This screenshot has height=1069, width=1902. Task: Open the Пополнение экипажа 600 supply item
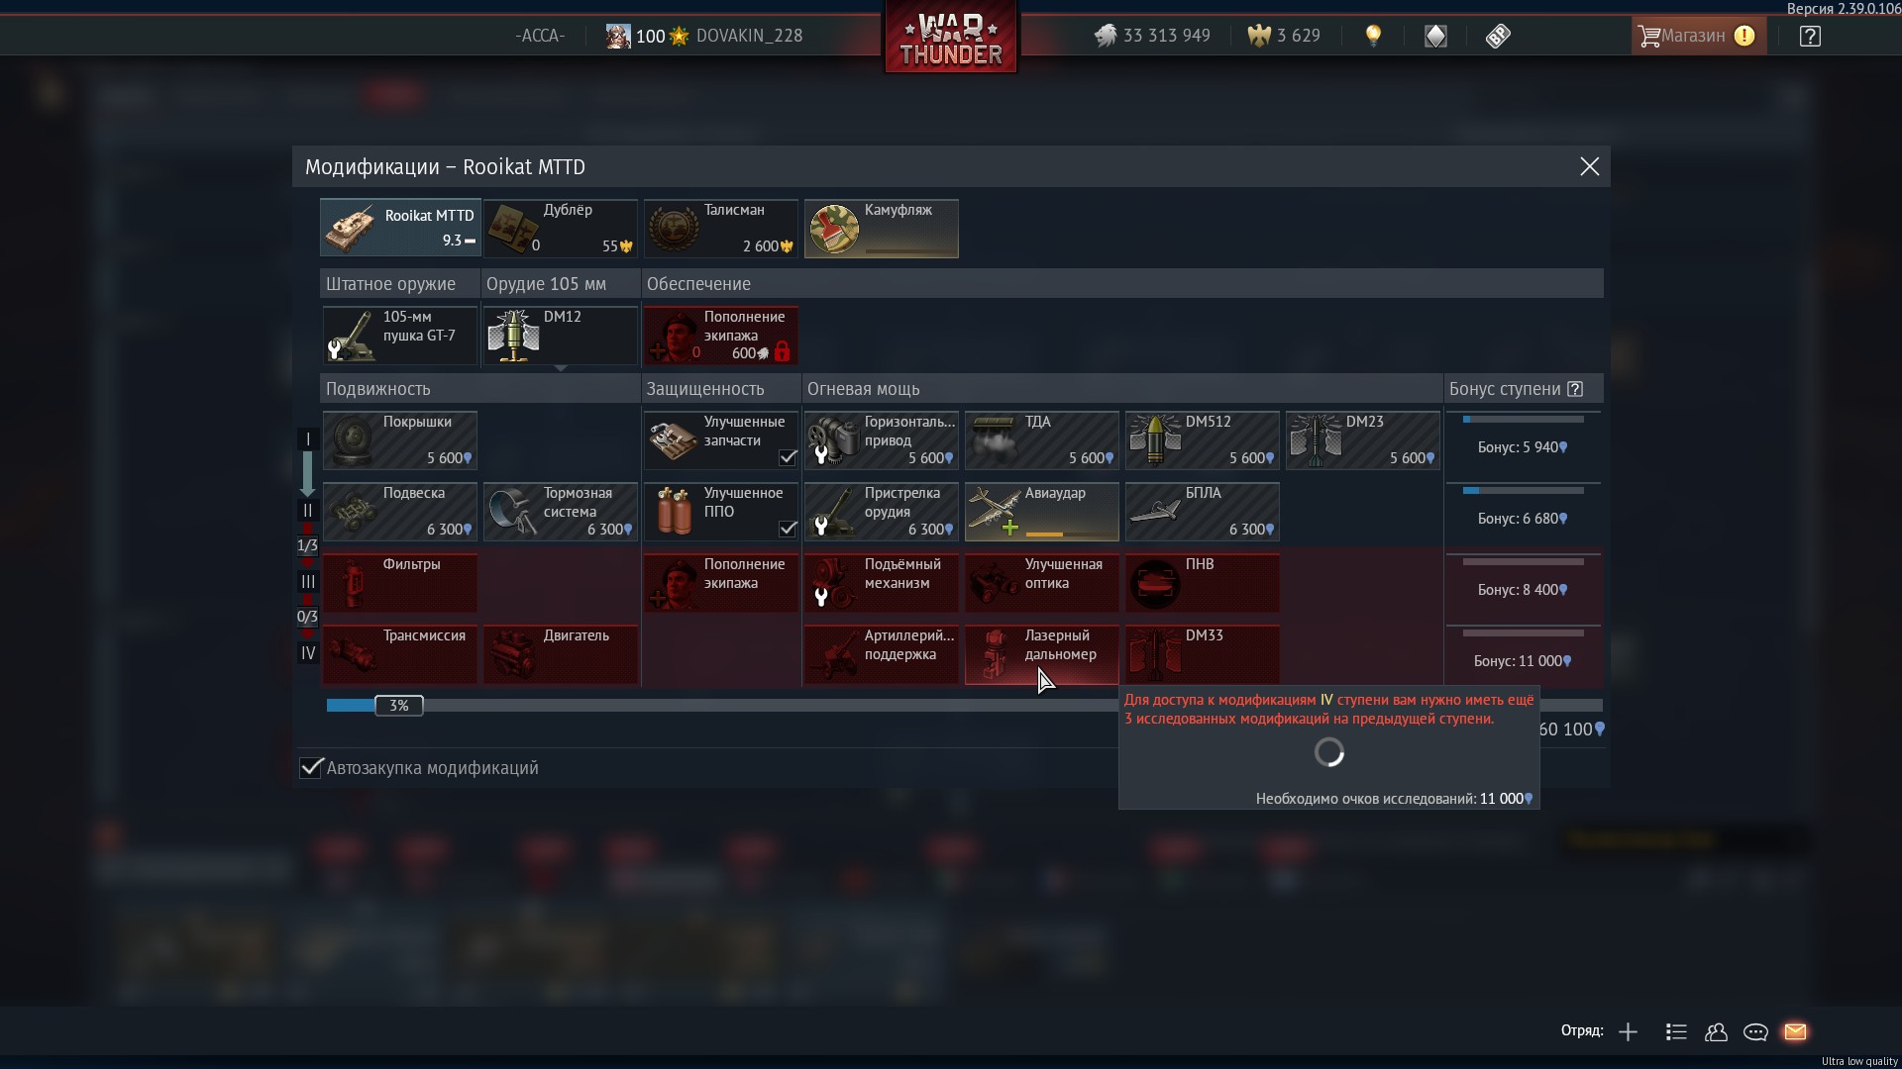pyautogui.click(x=721, y=336)
